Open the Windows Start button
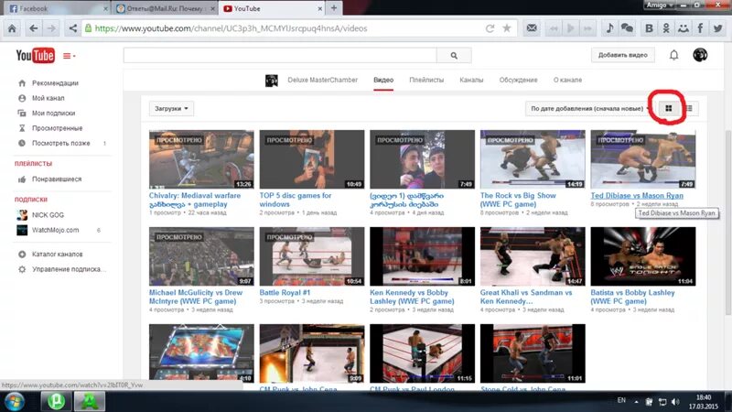Image resolution: width=732 pixels, height=412 pixels. [14, 402]
